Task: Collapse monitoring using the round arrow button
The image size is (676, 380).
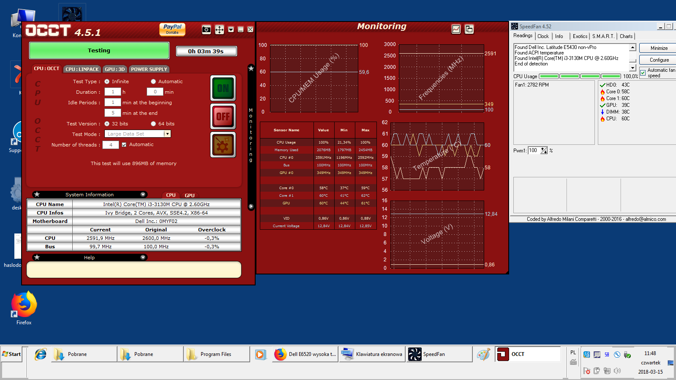Action: 251,206
